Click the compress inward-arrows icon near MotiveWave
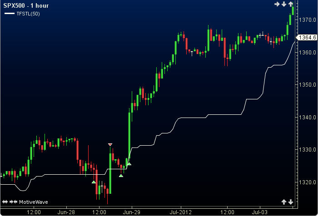Image resolution: width=318 pixels, height=216 pixels. tap(13, 202)
